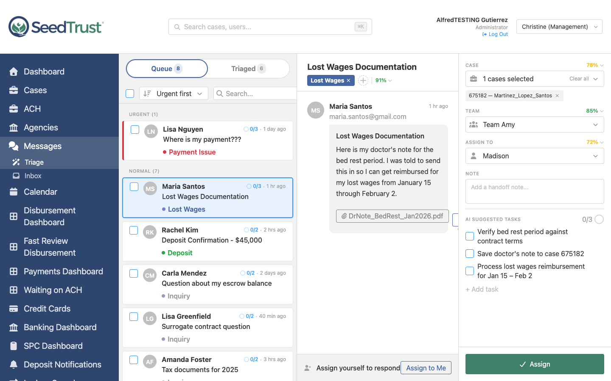Open the Team Amy dropdown

(535, 124)
